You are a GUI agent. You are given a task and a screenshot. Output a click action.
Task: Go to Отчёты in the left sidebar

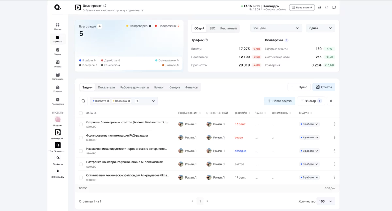58,64
